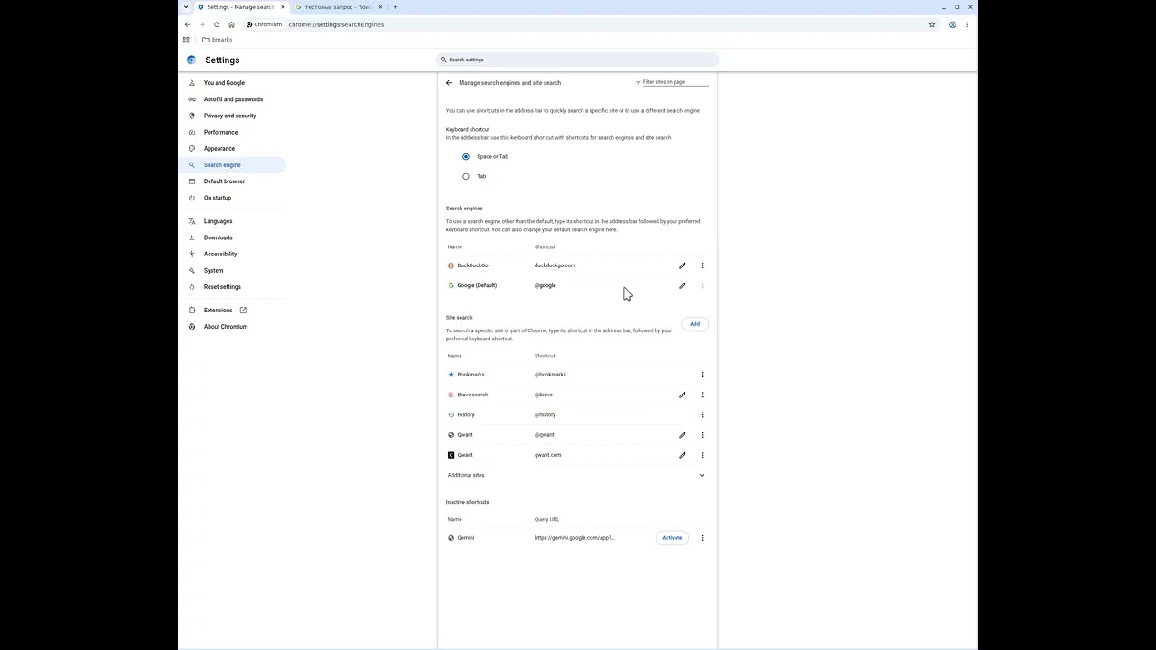Edit the Google (Default) search engine
Image resolution: width=1156 pixels, height=650 pixels.
coord(683,285)
